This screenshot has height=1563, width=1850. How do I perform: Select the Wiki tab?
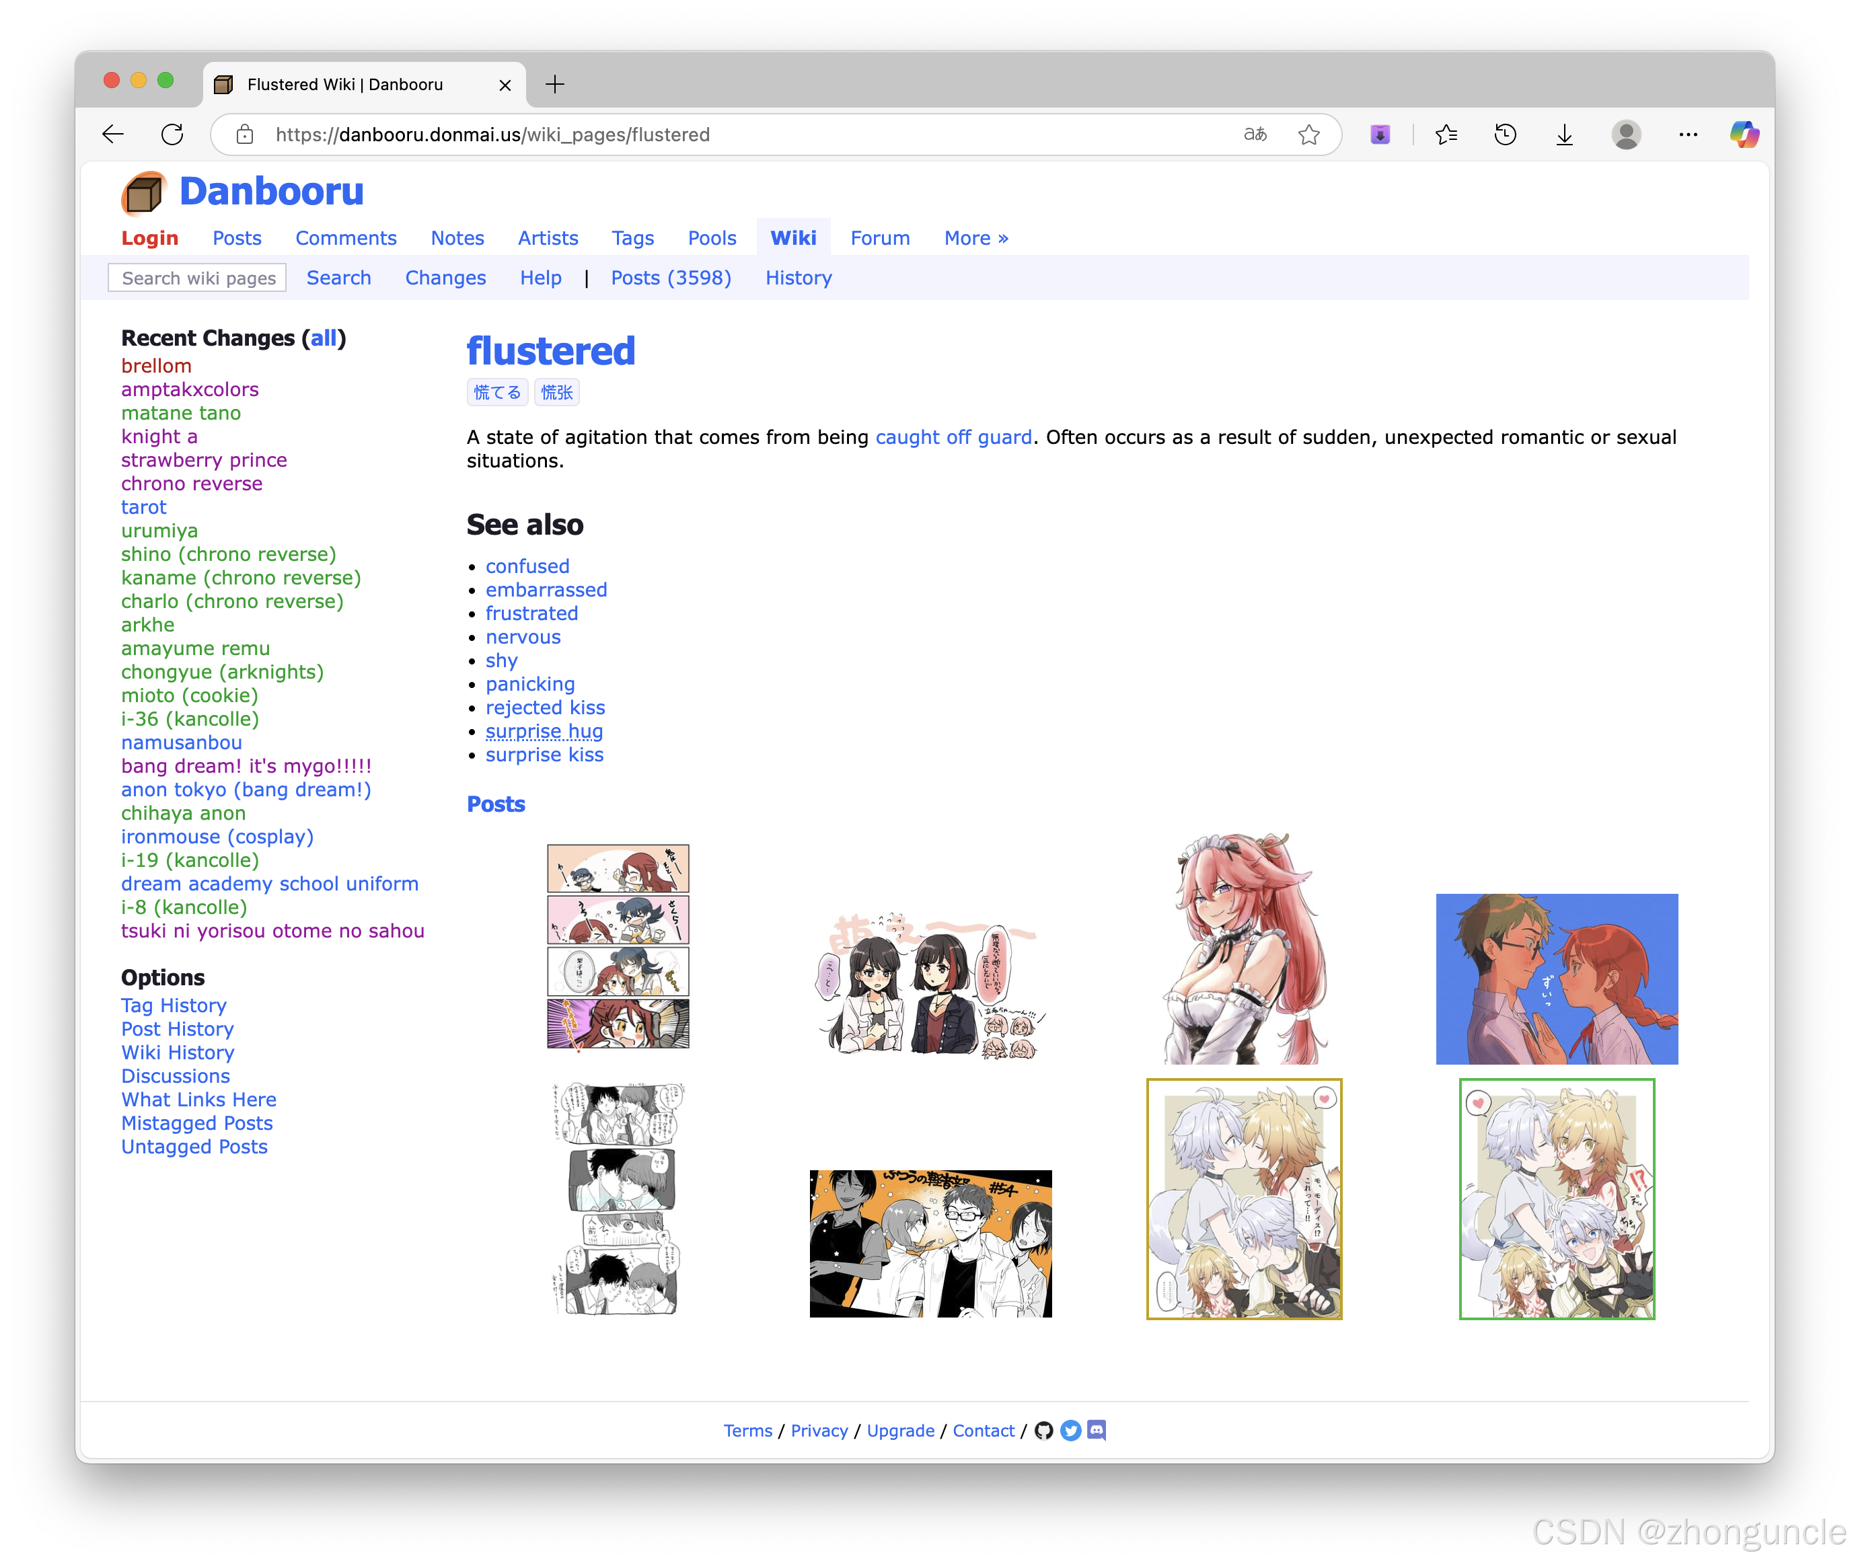(793, 237)
